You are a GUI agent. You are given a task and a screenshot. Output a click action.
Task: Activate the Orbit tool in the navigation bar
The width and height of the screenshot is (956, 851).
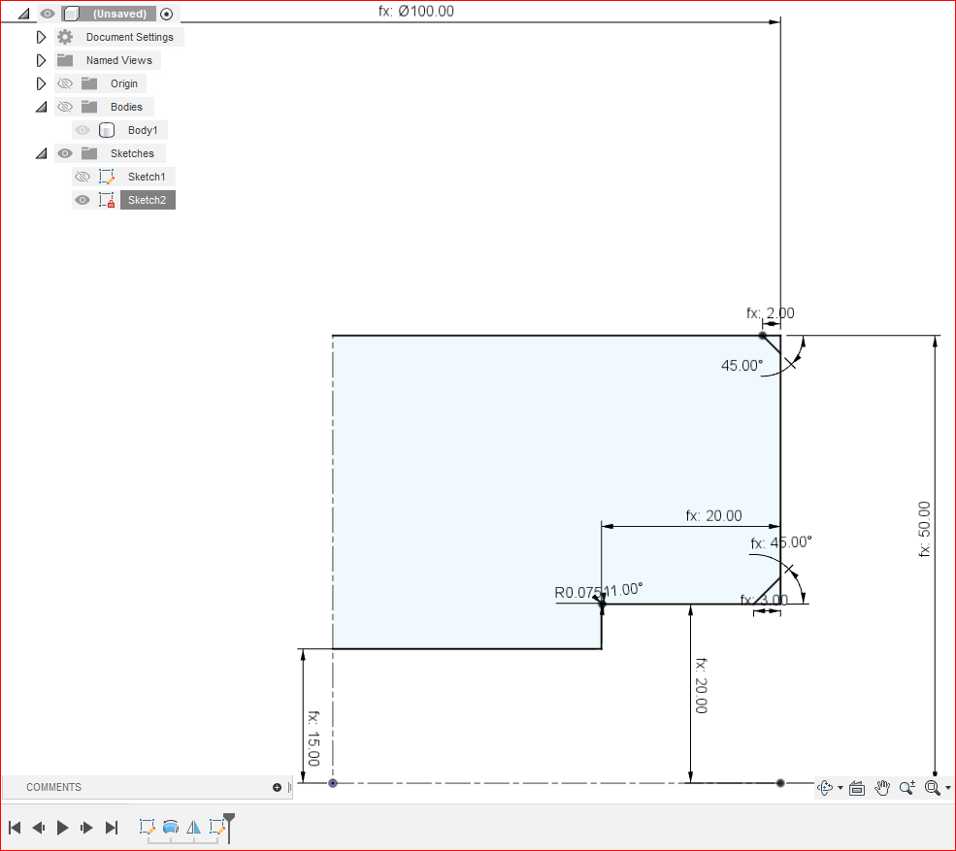[826, 788]
